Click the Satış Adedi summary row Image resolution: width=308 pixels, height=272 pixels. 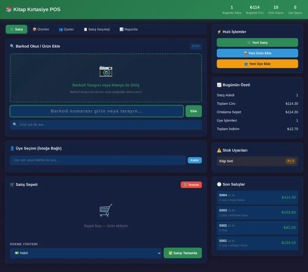257,95
